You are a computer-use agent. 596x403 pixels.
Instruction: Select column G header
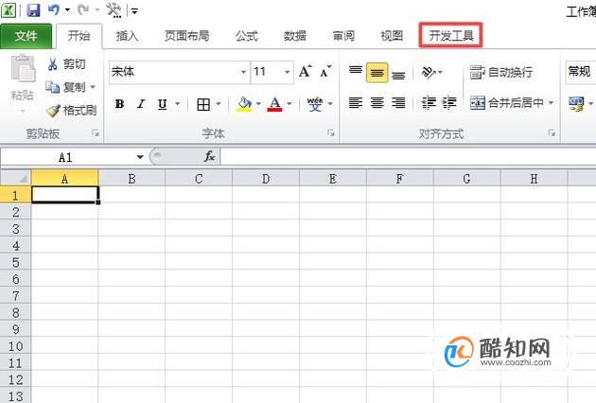coord(467,178)
